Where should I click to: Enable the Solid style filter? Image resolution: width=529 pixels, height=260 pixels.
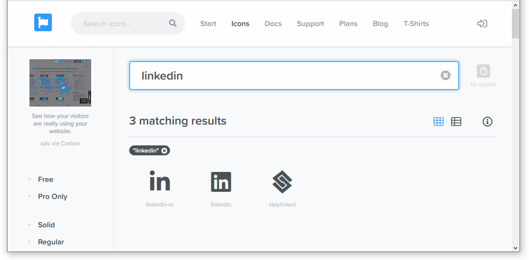coord(47,225)
